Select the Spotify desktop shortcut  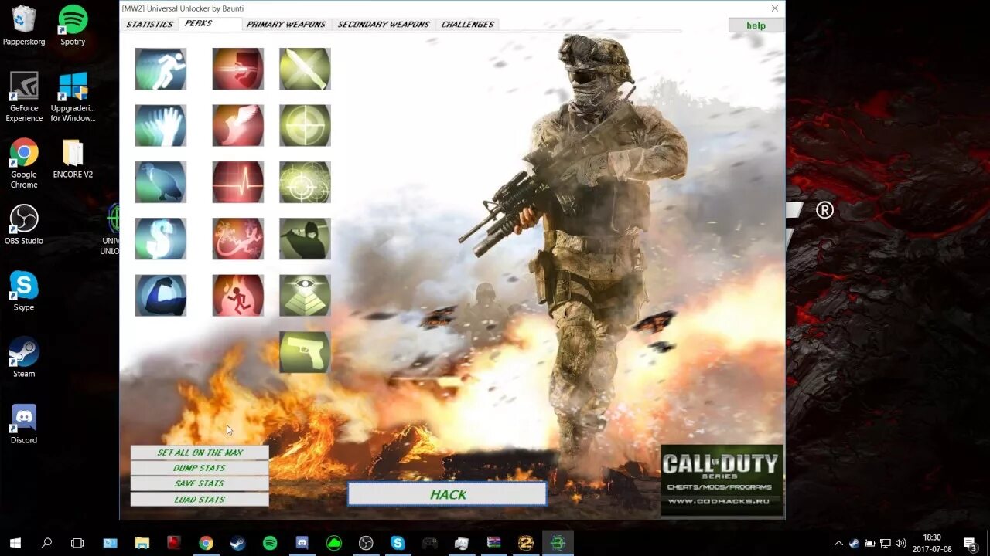[73, 25]
